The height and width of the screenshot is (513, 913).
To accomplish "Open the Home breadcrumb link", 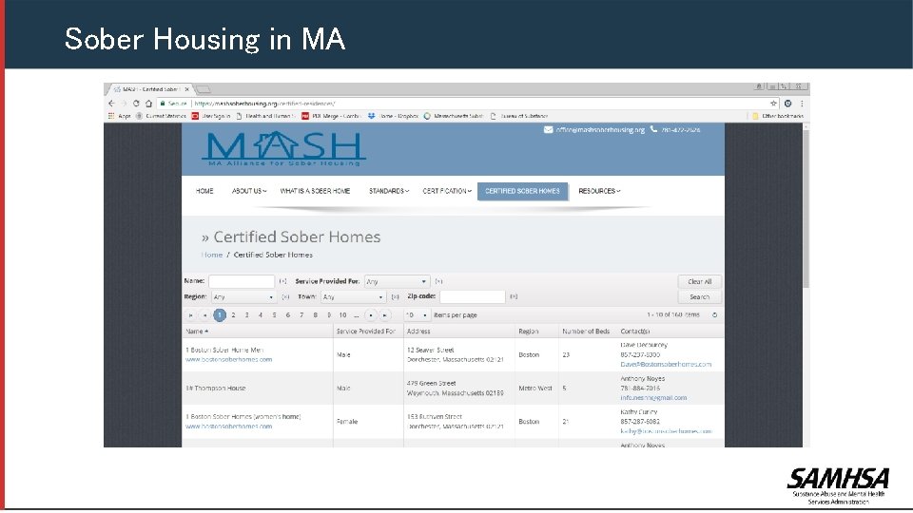I will tap(212, 255).
